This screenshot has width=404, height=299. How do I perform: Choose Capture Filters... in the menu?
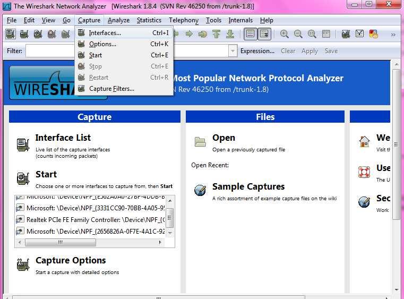pyautogui.click(x=124, y=89)
